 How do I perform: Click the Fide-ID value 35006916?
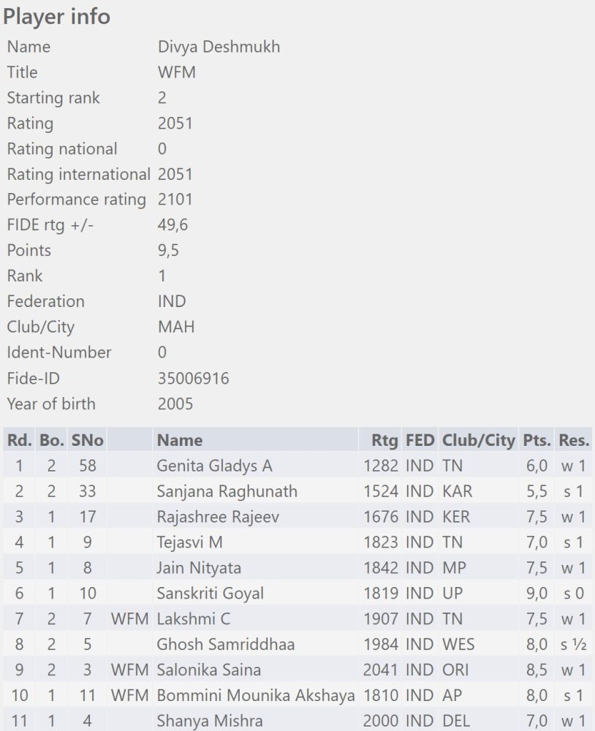click(193, 378)
